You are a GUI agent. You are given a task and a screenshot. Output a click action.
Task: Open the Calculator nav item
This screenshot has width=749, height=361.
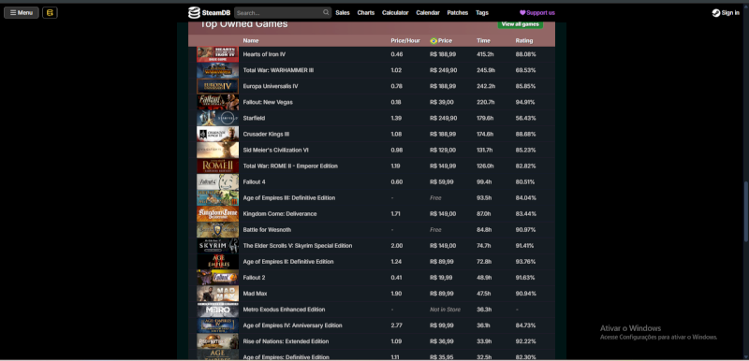pos(395,13)
